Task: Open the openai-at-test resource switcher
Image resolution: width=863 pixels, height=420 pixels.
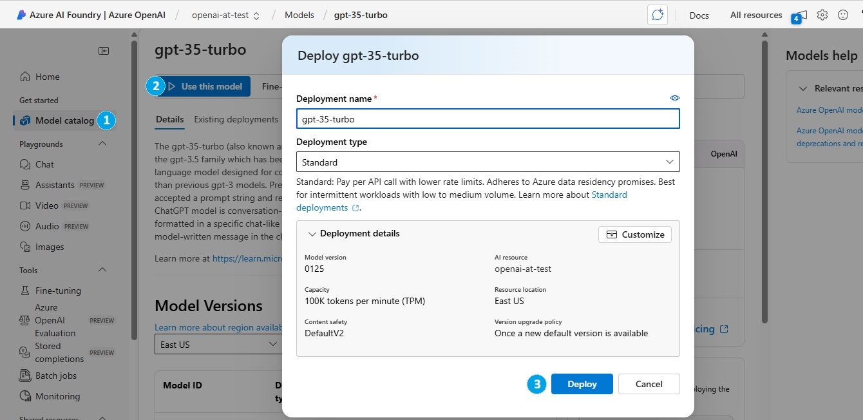Action: coord(225,15)
